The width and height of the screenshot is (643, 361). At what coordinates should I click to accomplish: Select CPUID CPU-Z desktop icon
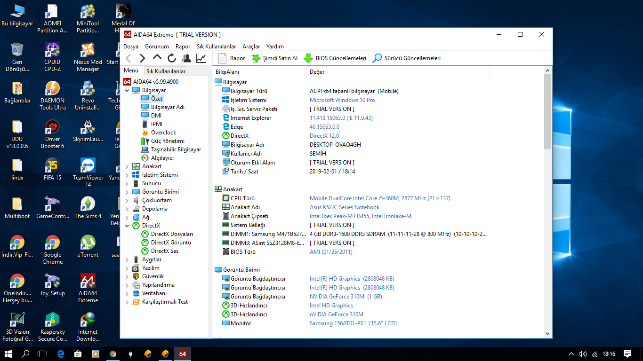(52, 57)
